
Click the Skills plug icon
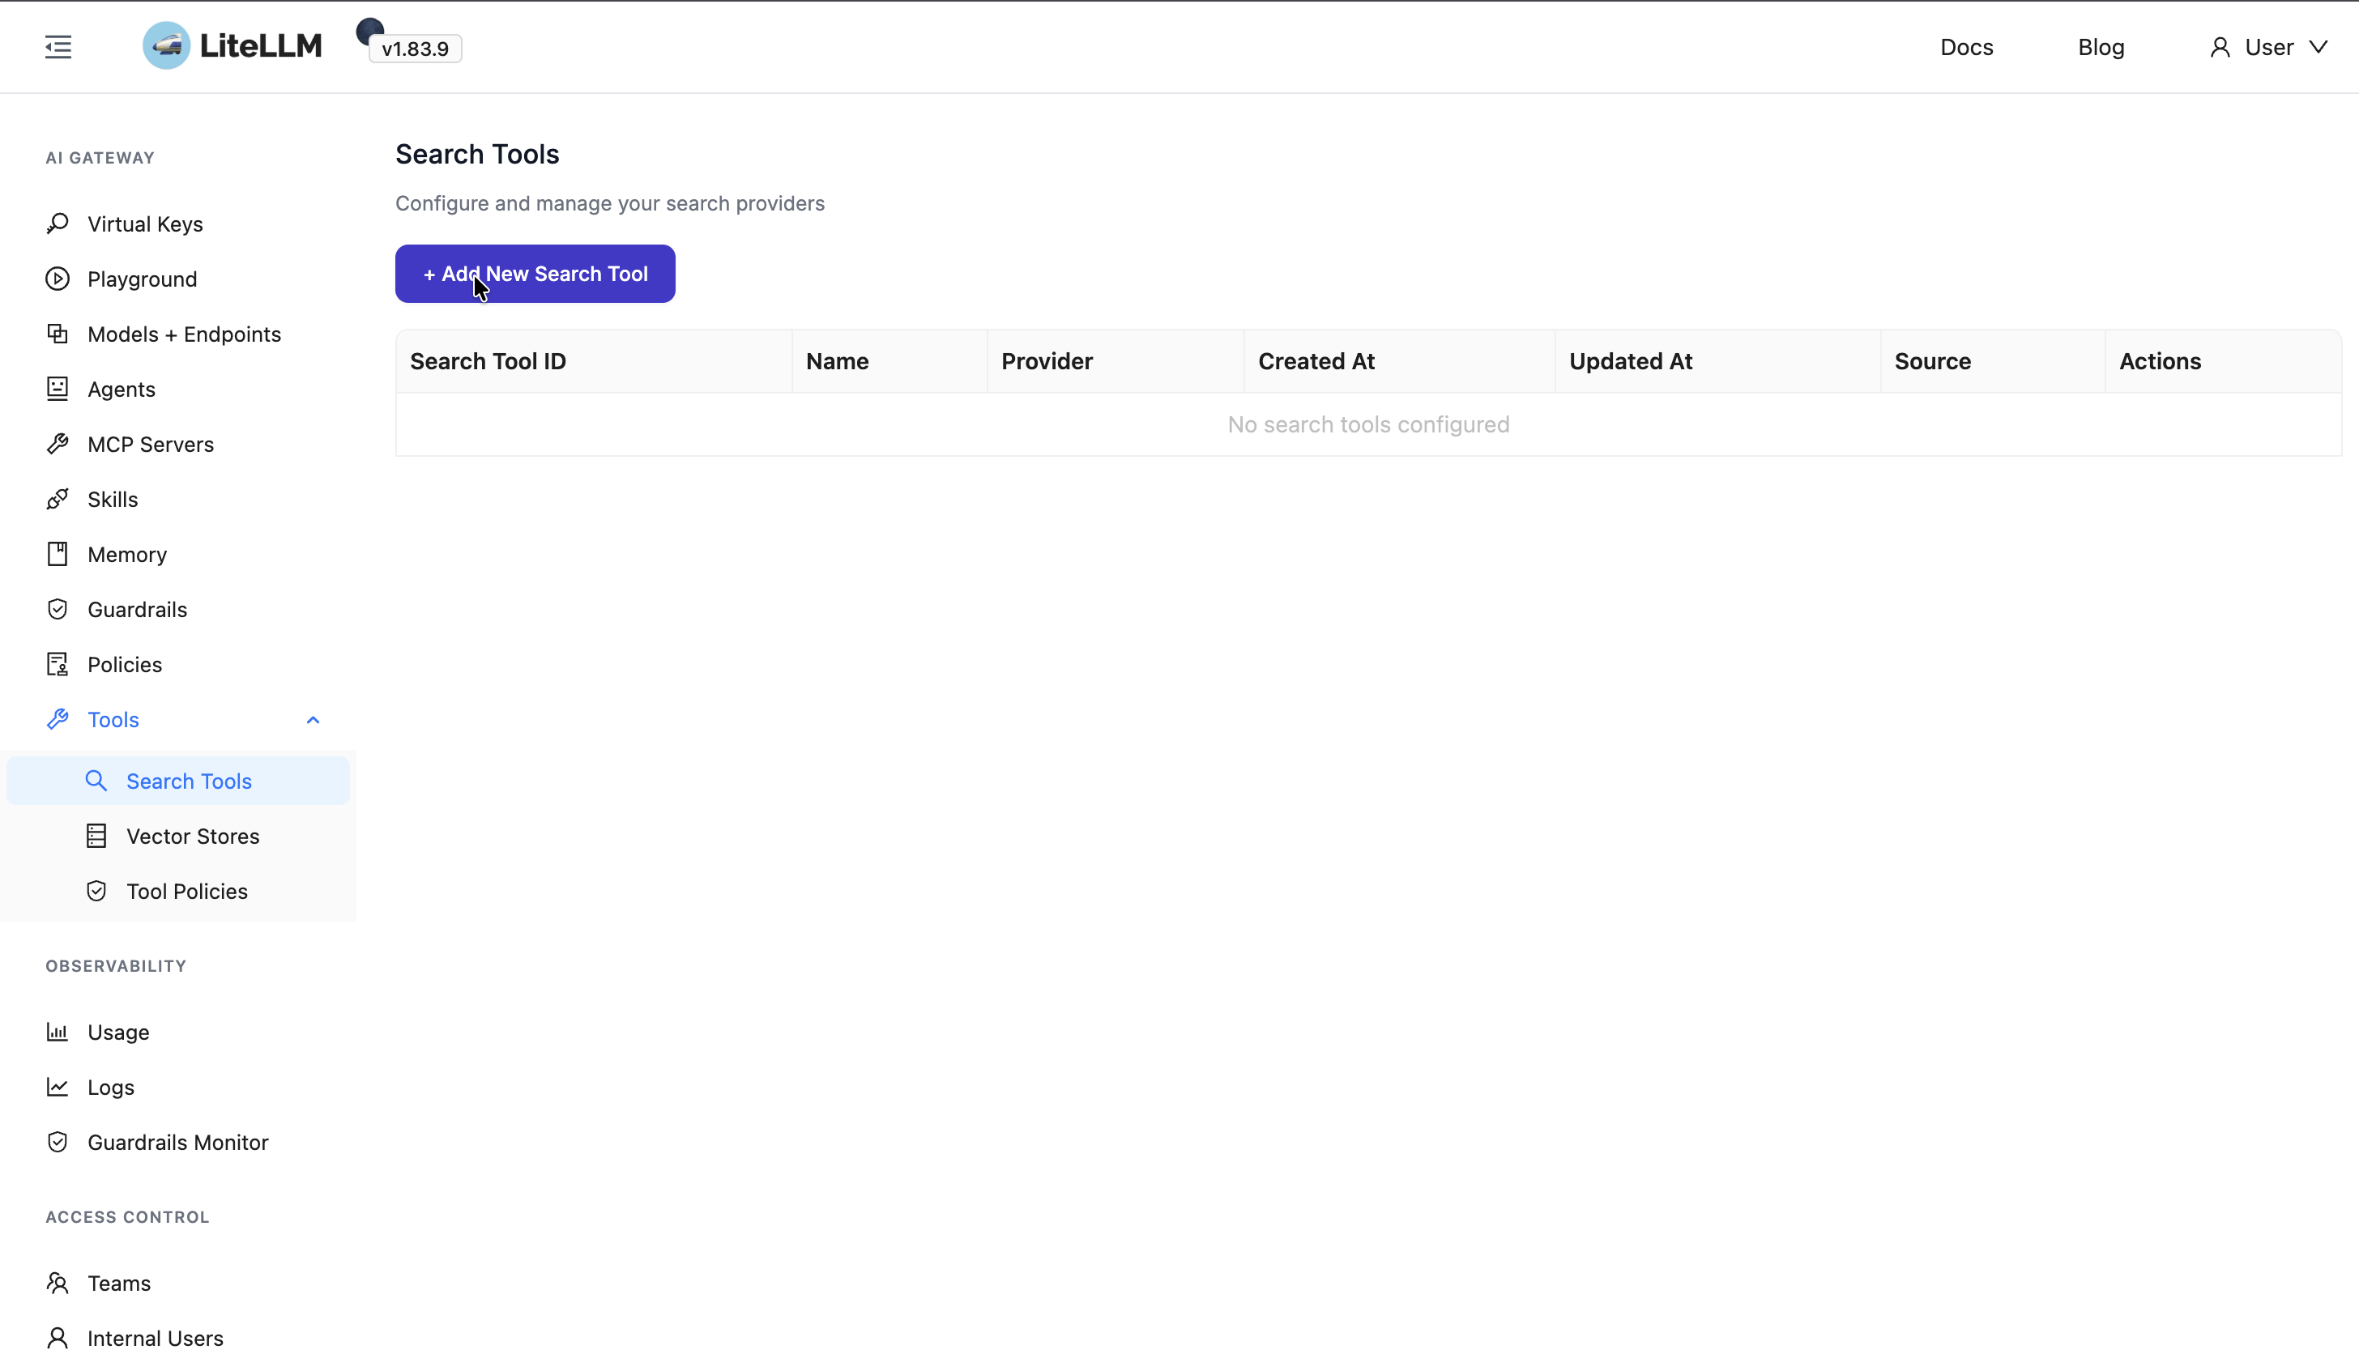[58, 500]
